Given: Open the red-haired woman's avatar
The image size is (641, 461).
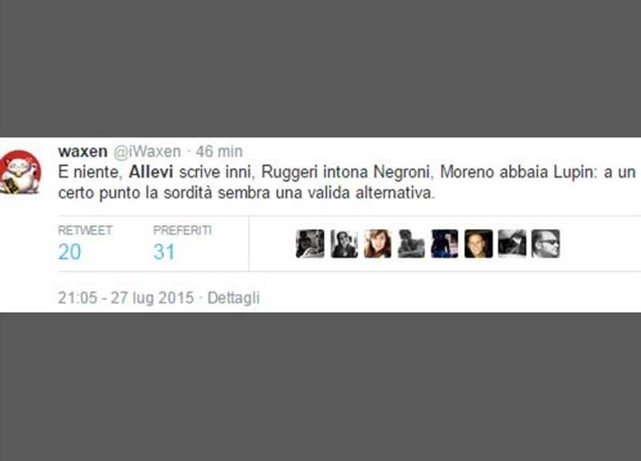Looking at the screenshot, I should (377, 244).
